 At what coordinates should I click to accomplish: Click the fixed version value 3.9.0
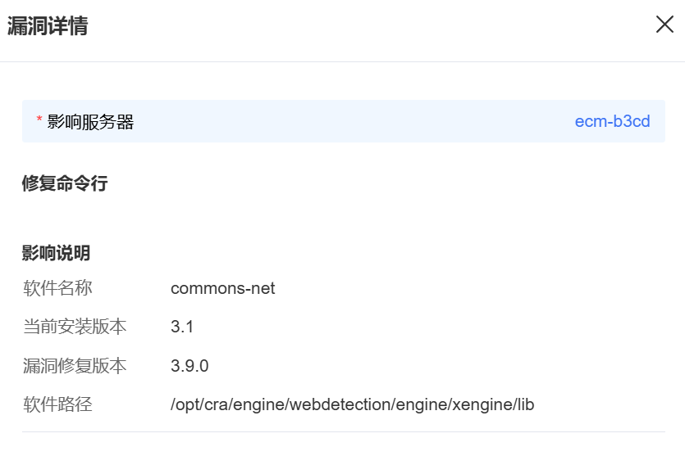[190, 366]
